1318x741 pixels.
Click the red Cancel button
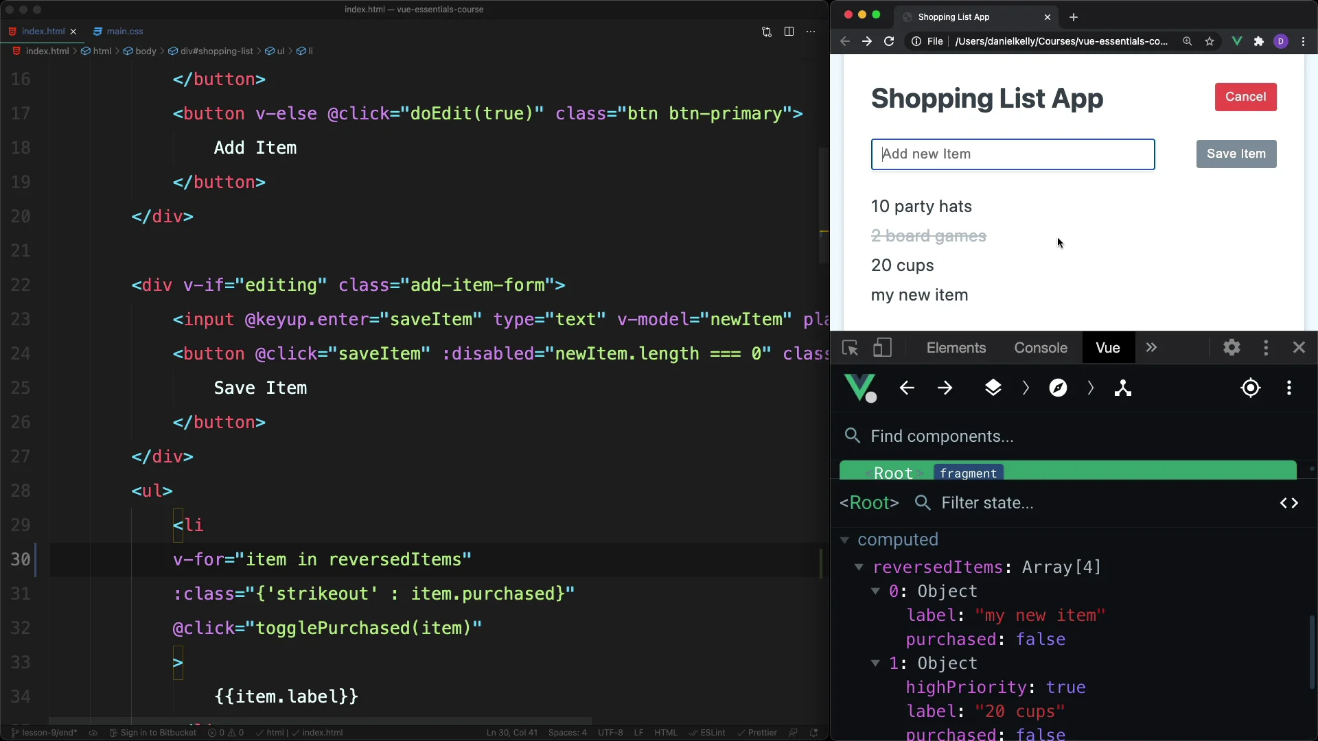click(1245, 97)
